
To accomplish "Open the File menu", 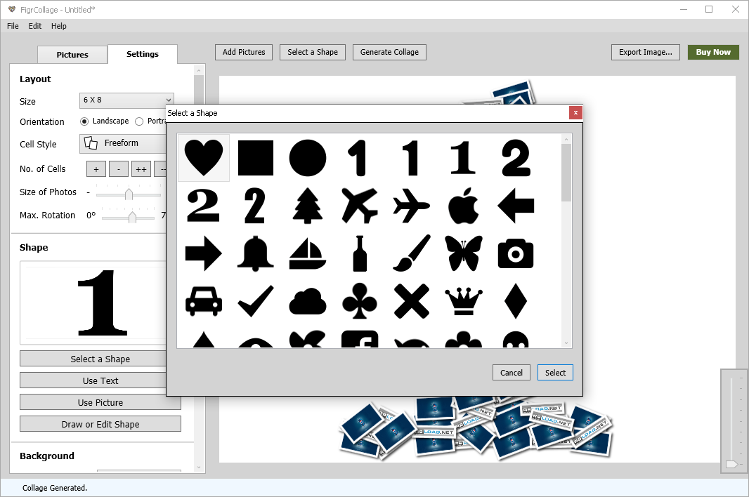I will click(x=13, y=26).
